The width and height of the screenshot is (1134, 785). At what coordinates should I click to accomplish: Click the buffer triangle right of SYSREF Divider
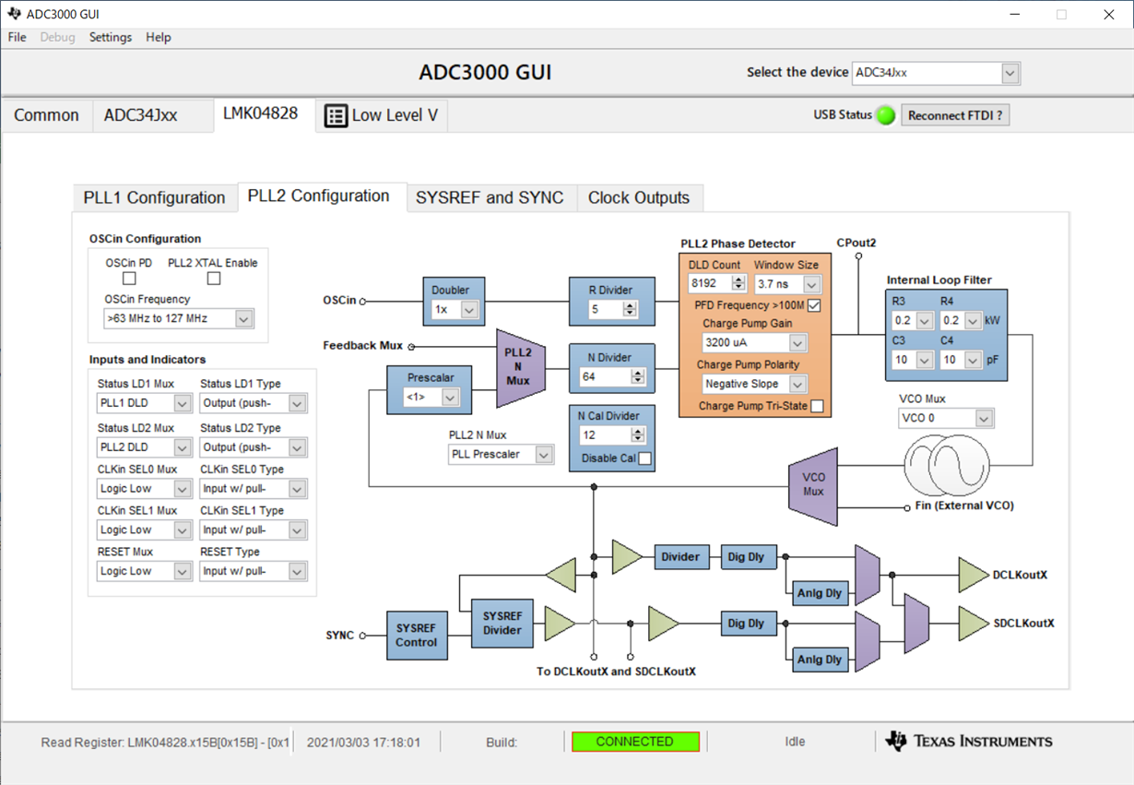(x=561, y=624)
